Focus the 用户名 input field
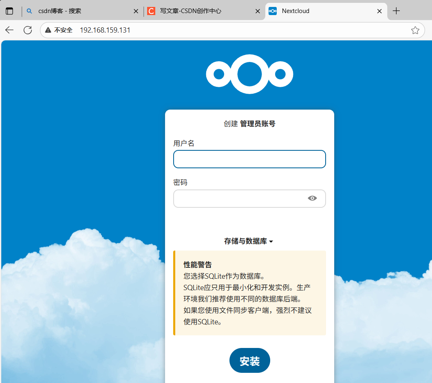 [249, 159]
